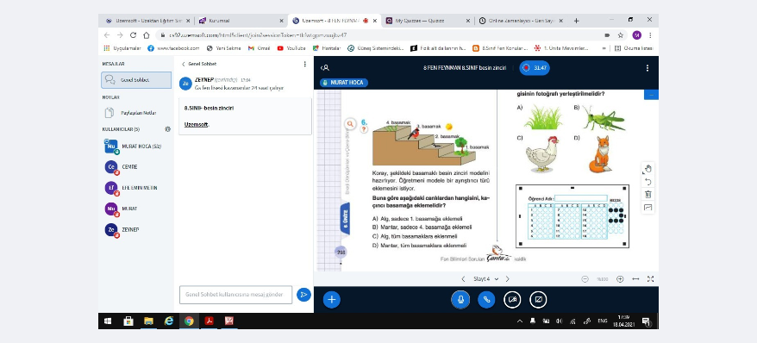Show hidden system tray icons
This screenshot has height=343, width=757.
click(520, 321)
